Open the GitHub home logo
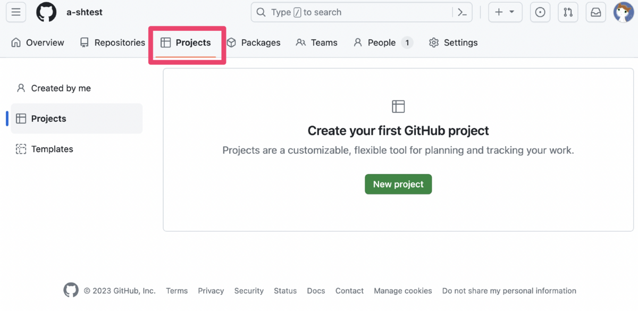The width and height of the screenshot is (638, 311). [46, 12]
